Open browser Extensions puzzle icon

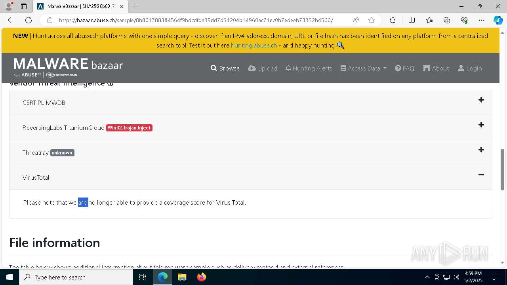[x=393, y=20]
